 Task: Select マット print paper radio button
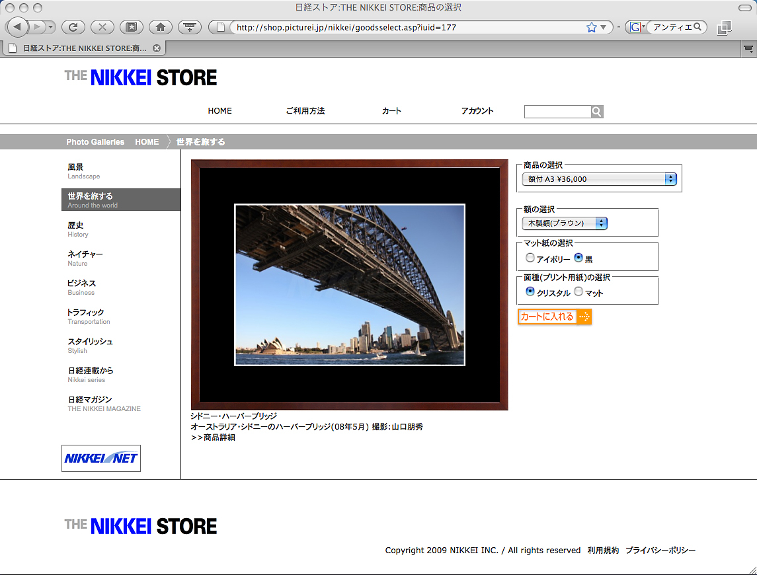(x=578, y=291)
